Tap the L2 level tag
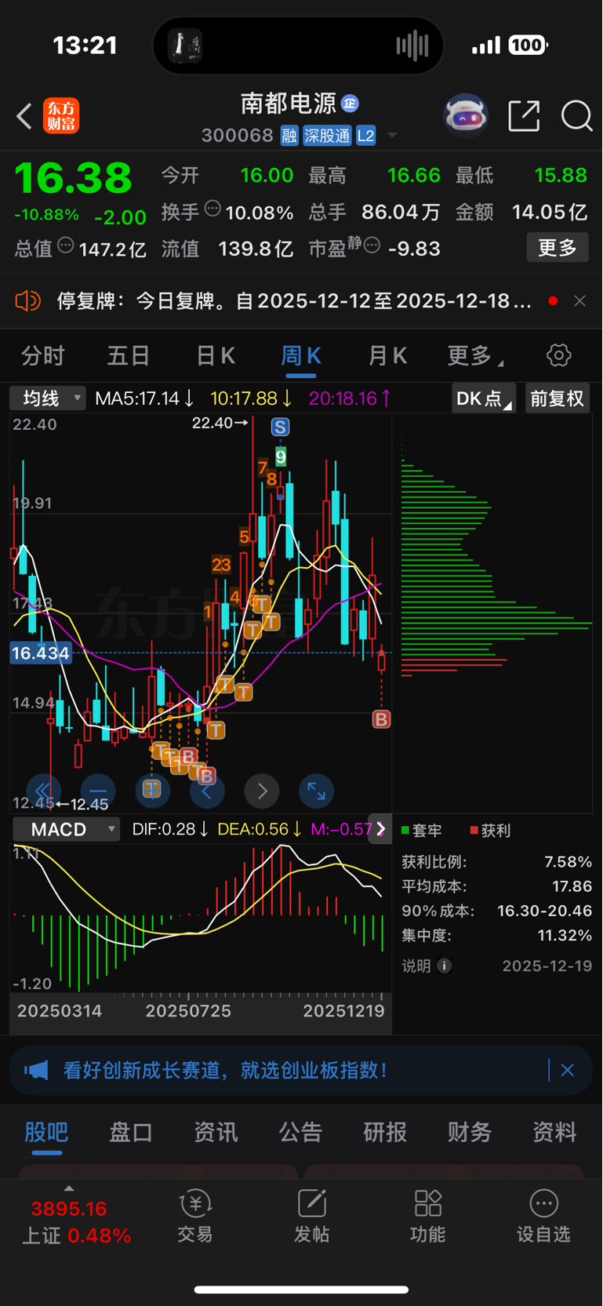The image size is (603, 1306). pyautogui.click(x=366, y=136)
